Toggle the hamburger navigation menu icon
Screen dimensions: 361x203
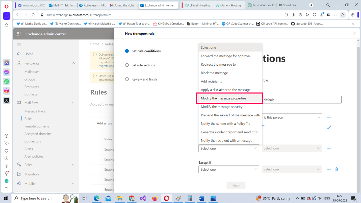pos(19,44)
